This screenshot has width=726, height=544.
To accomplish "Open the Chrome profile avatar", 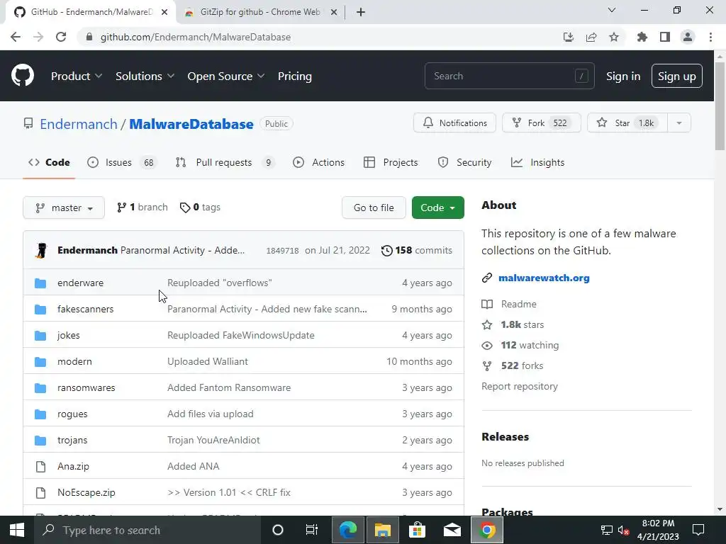I will (688, 37).
